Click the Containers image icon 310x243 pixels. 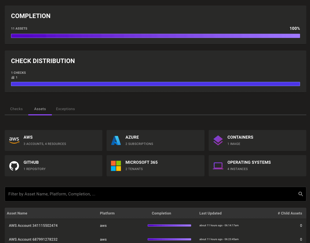(x=218, y=140)
